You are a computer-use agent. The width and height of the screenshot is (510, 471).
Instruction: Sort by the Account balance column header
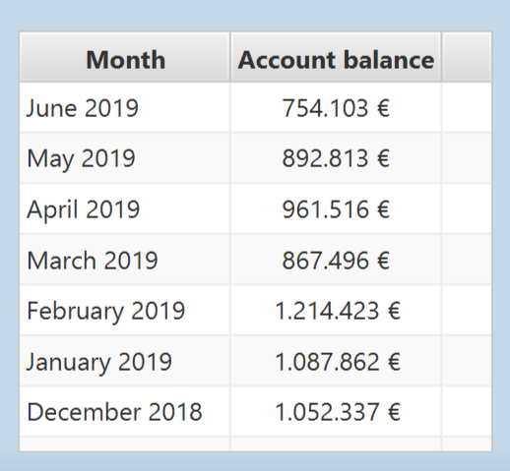click(x=336, y=57)
